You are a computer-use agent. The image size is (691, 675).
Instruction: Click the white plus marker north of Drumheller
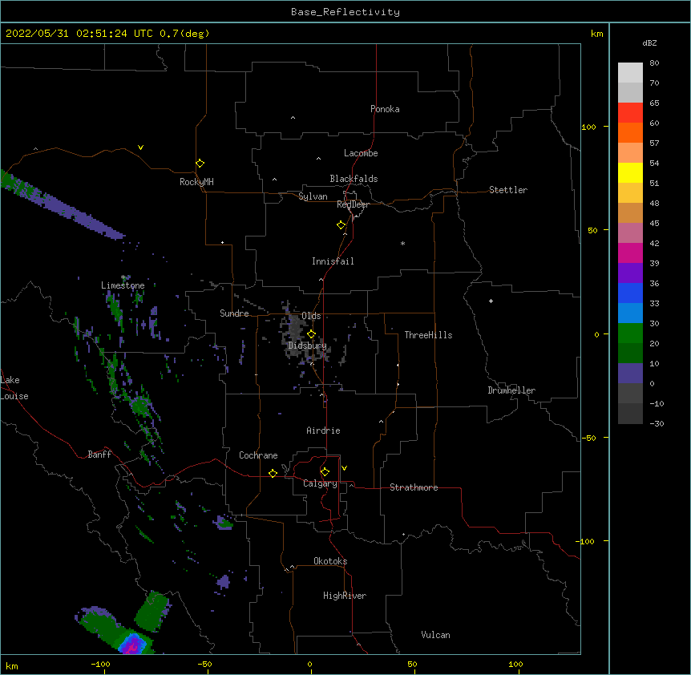pyautogui.click(x=491, y=301)
